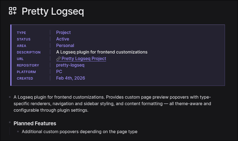Open the Project type page reference
This screenshot has height=141, width=238.
[63, 33]
